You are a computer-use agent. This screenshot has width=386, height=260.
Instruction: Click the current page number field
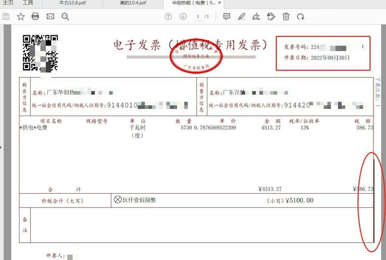pos(198,16)
